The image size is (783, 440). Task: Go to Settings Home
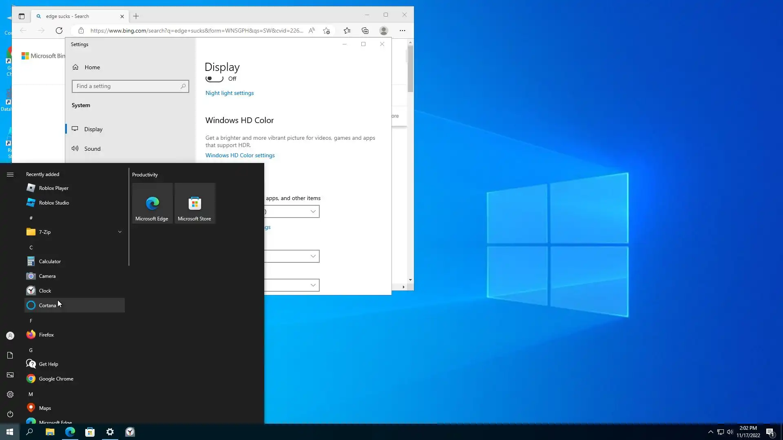tap(92, 67)
